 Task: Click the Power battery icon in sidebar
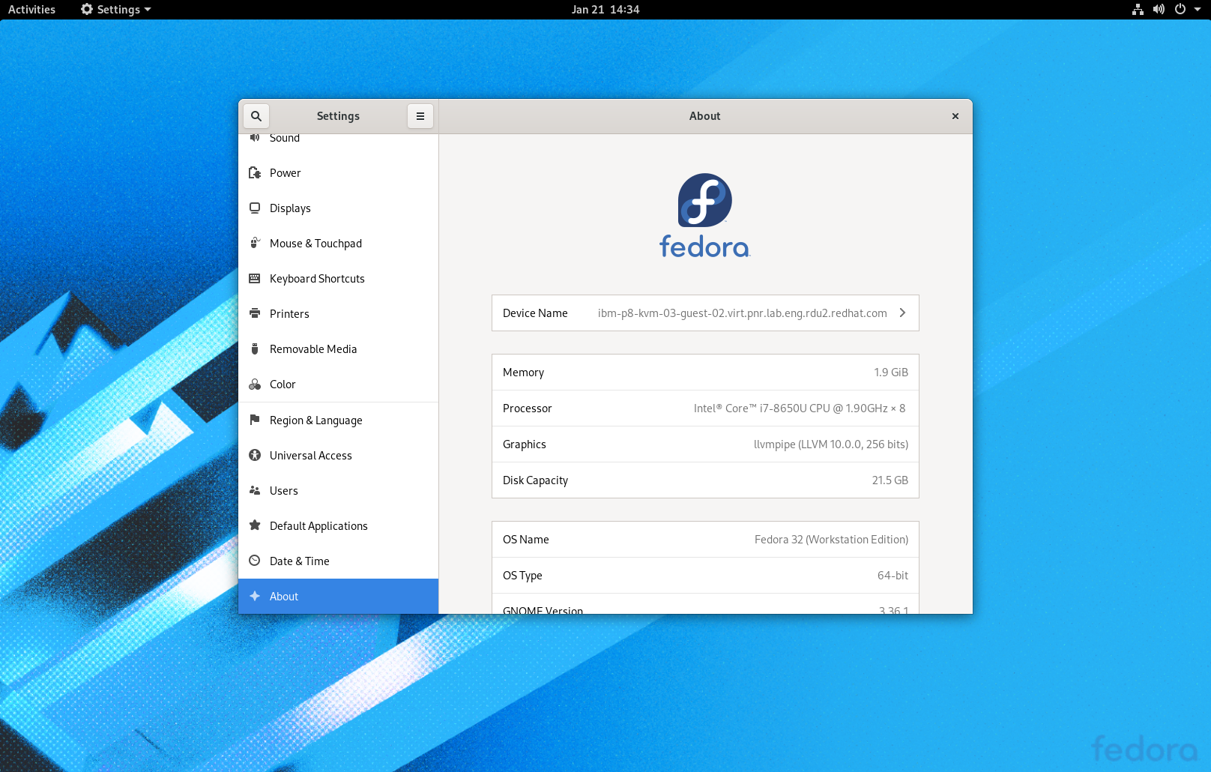point(255,173)
